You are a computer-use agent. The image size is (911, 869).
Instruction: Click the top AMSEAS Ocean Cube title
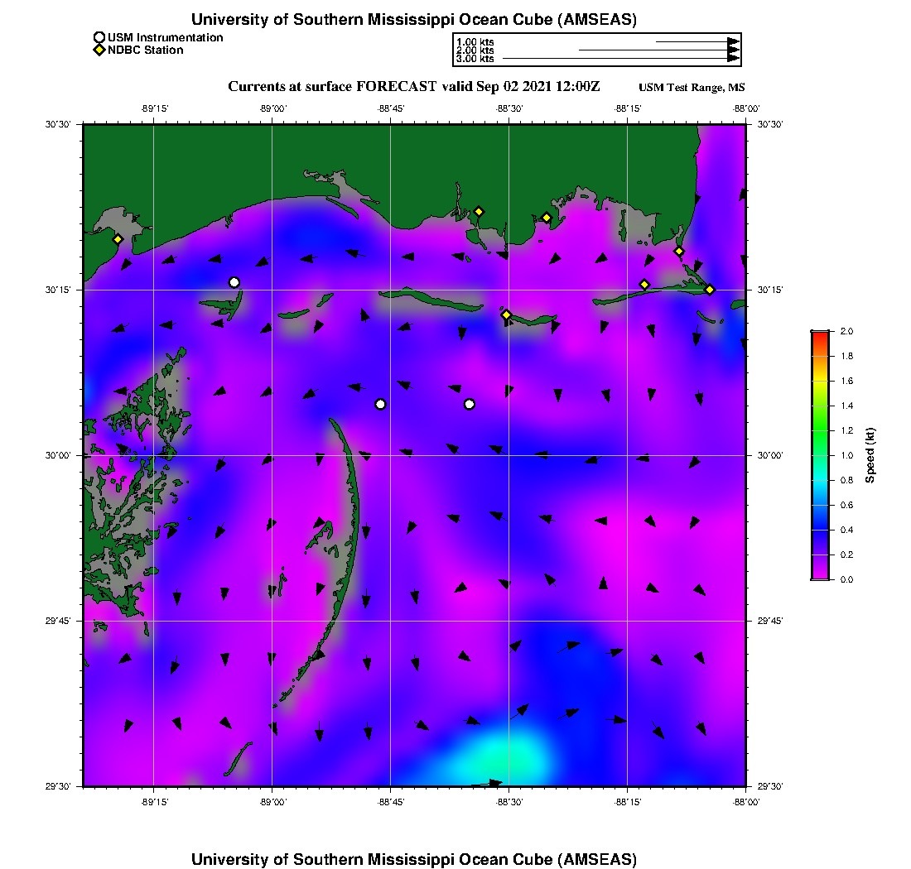pos(413,20)
